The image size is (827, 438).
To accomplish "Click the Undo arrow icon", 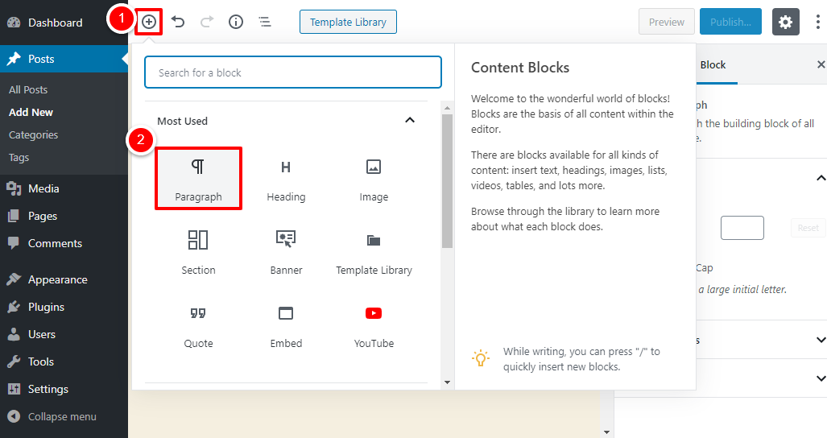I will pyautogui.click(x=178, y=22).
